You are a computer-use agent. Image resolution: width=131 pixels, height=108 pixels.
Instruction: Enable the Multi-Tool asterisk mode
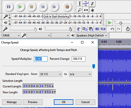coord(92,10)
